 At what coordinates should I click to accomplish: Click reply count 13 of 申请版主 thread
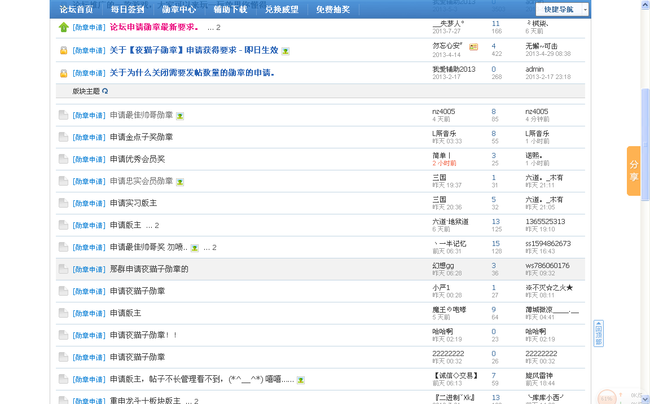pyautogui.click(x=496, y=222)
